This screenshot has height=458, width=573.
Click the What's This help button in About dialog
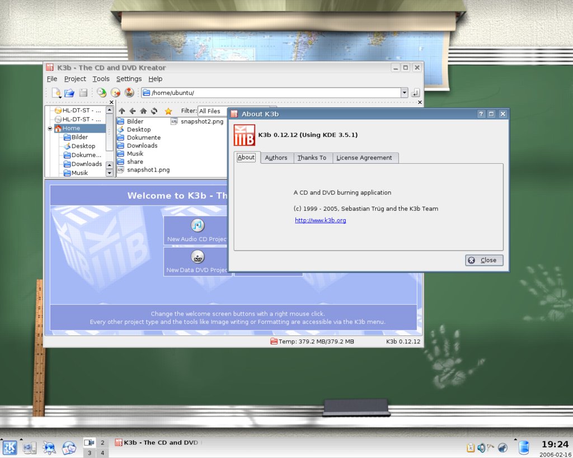point(481,114)
